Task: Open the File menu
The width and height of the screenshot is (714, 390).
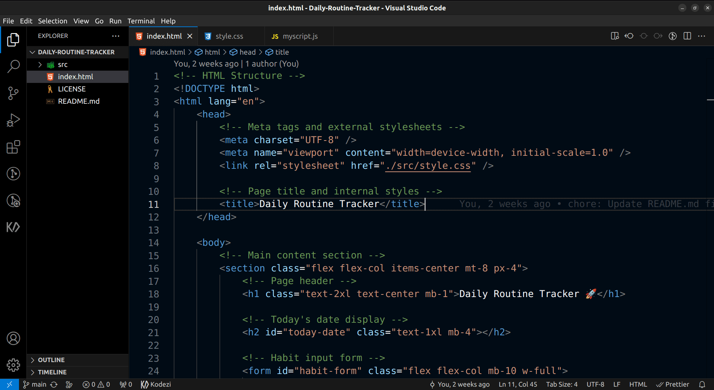Action: click(8, 21)
